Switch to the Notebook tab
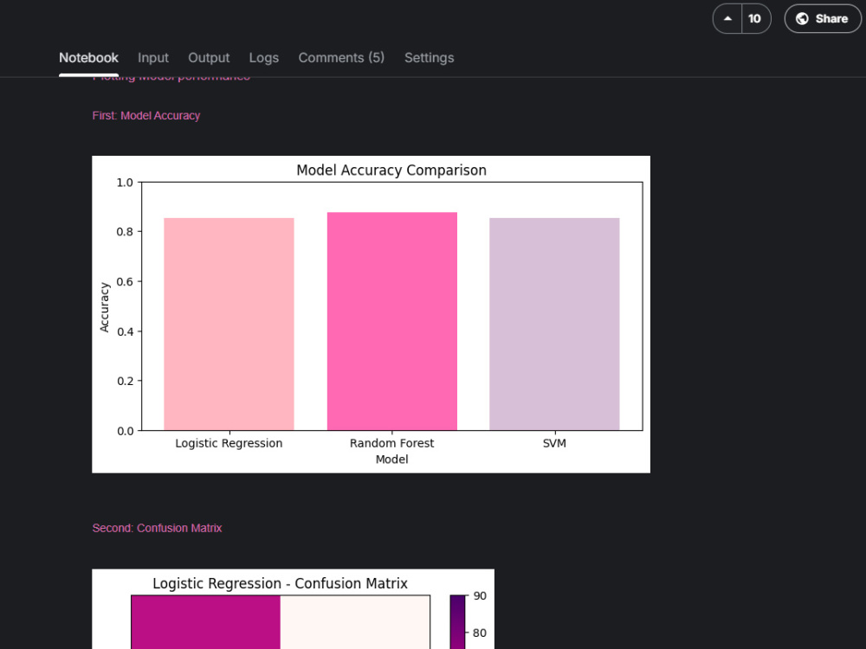This screenshot has width=866, height=649. [88, 58]
